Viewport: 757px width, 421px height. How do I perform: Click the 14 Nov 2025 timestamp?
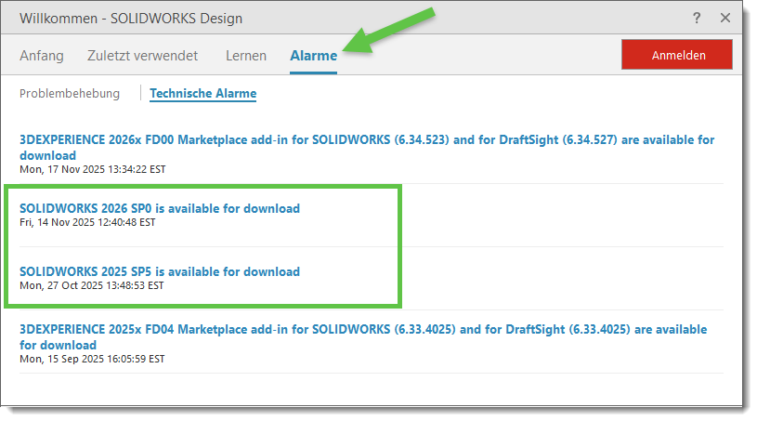pos(87,223)
